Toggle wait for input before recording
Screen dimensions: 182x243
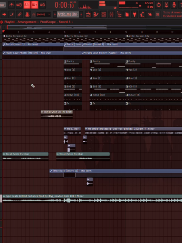click(x=19, y=5)
